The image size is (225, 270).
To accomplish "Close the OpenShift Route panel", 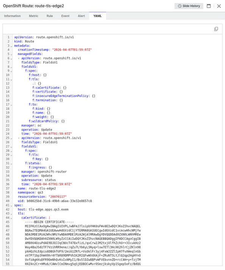I will pyautogui.click(x=219, y=6).
